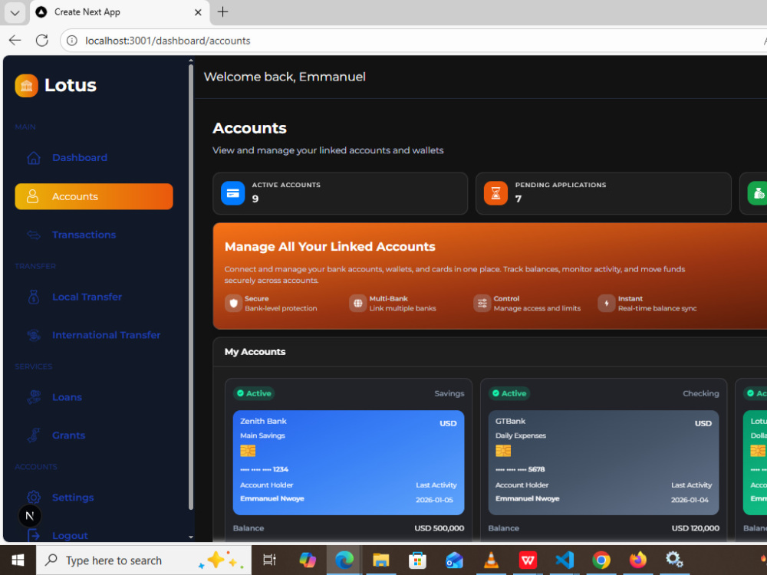This screenshot has height=575, width=767.
Task: Launch VLC media player from the taskbar
Action: point(491,560)
